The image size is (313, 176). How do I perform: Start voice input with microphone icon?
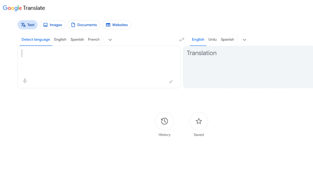(25, 81)
